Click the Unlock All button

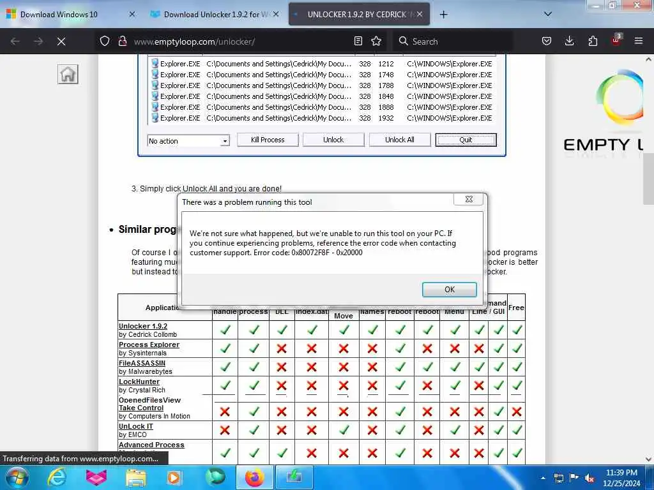click(x=400, y=140)
